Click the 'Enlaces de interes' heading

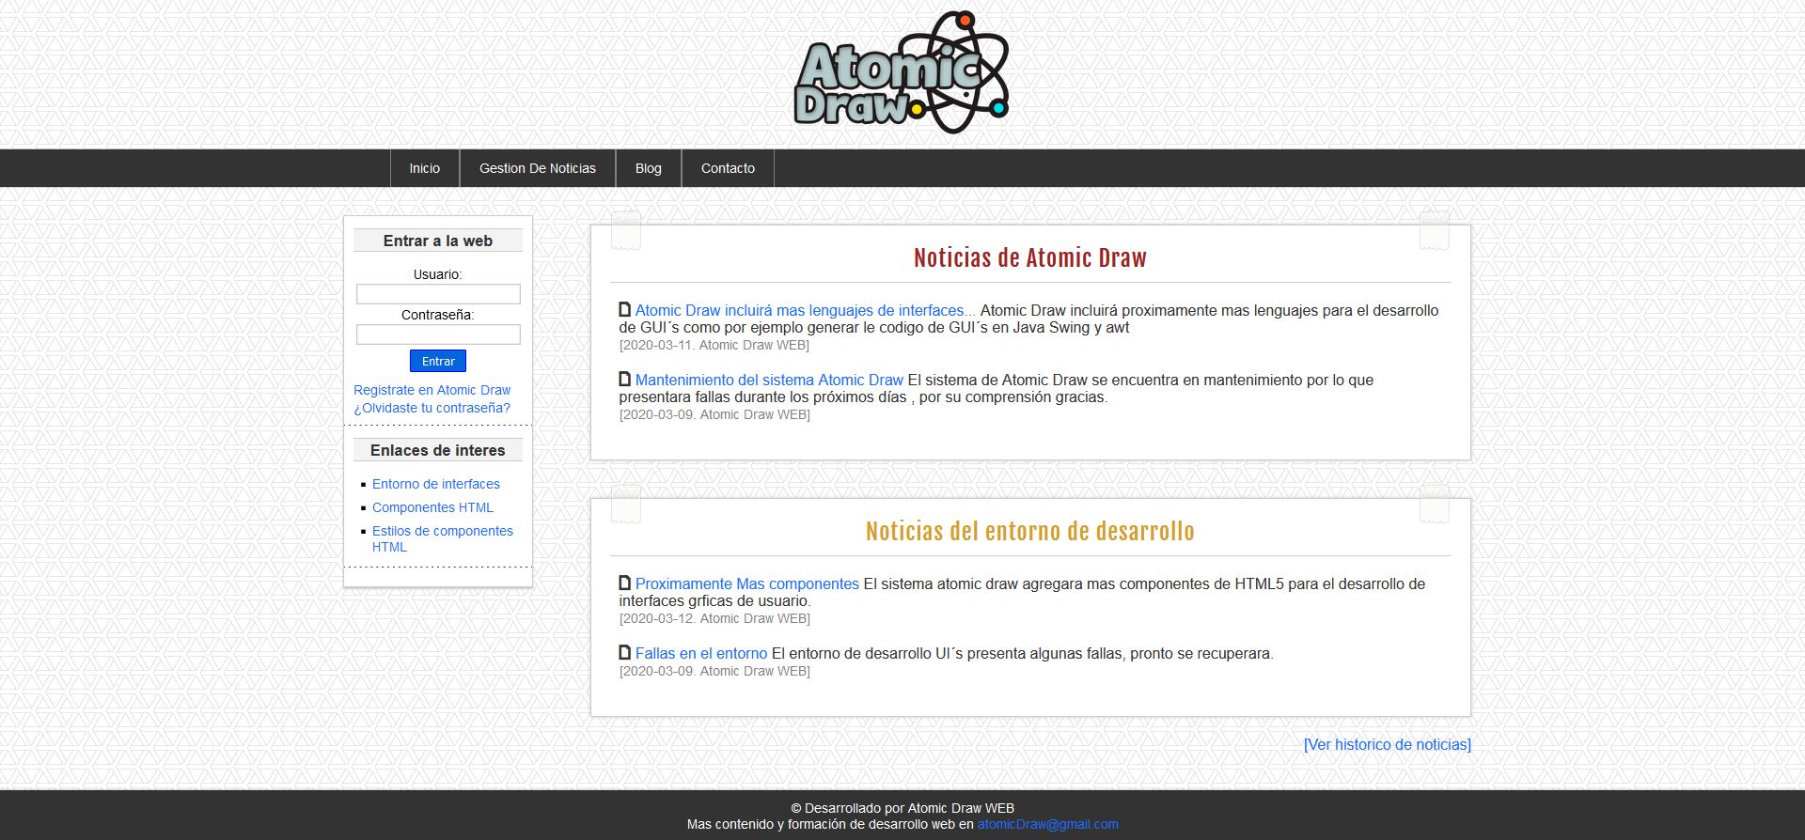(x=438, y=450)
